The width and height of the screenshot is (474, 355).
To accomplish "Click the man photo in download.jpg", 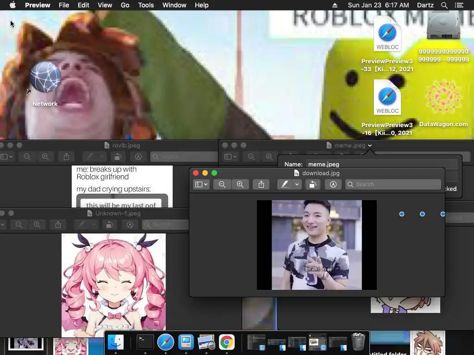I will coord(317,245).
